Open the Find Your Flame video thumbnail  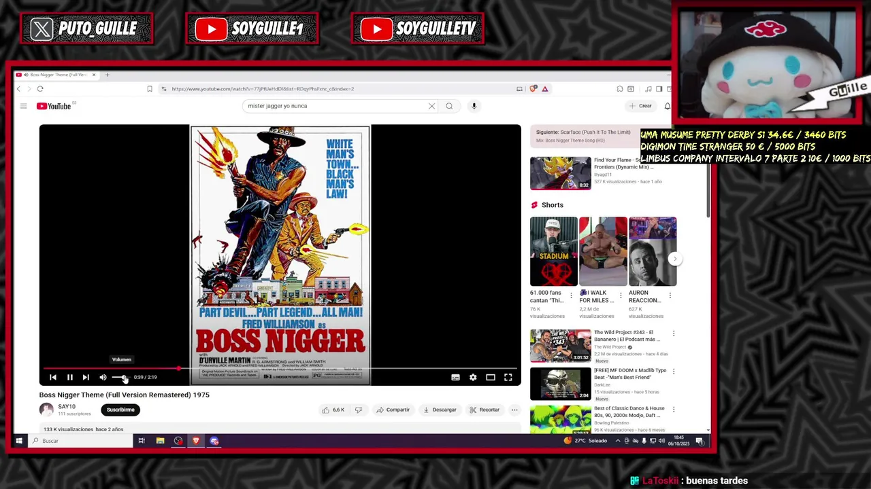[561, 173]
